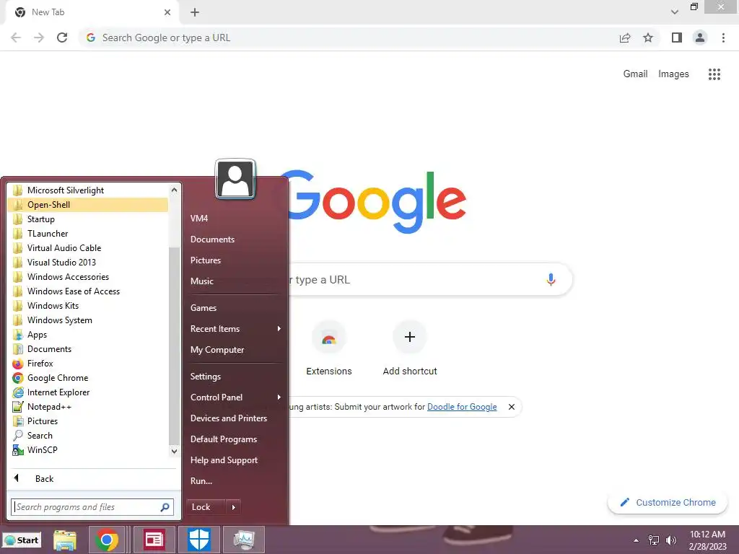Open the Extensions shortcut tile
Screen dimensions: 739x554
coord(329,348)
